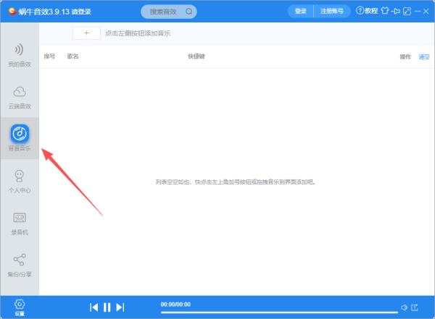Click the 注册账号 register account button

pos(332,12)
